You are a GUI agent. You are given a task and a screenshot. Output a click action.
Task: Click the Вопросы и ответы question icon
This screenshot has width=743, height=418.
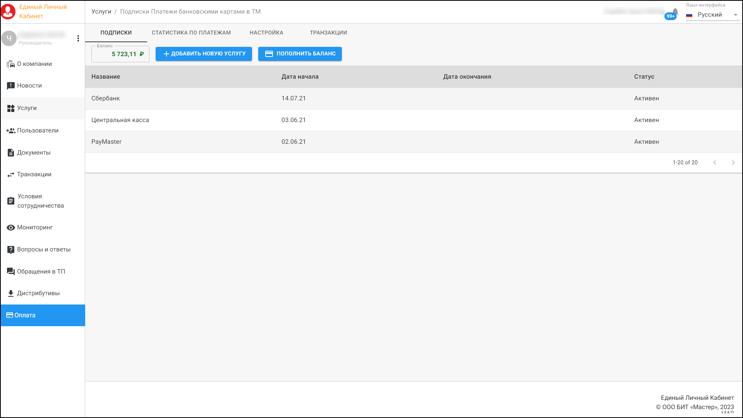point(10,249)
